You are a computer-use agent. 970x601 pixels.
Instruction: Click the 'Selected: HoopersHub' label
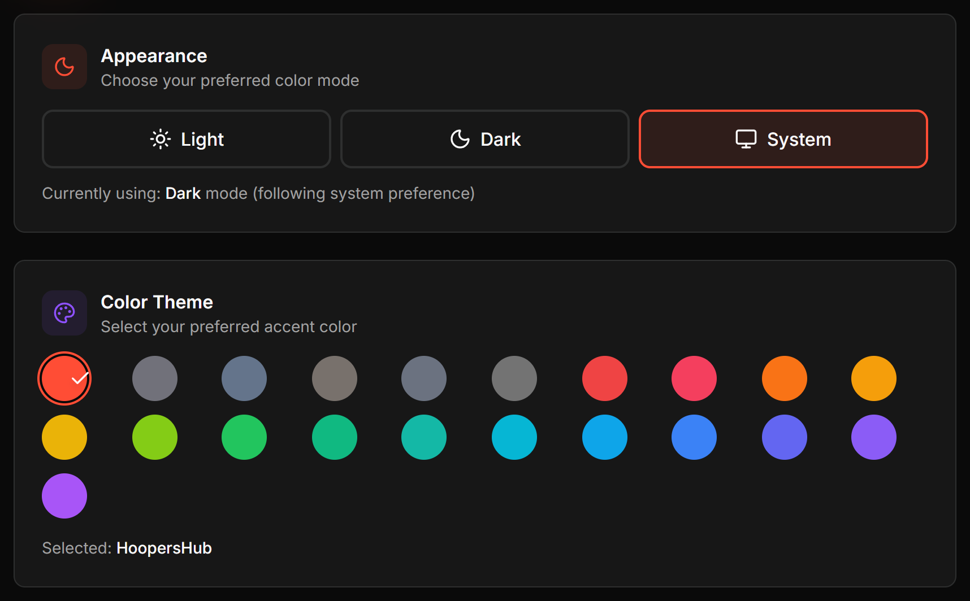(x=127, y=548)
